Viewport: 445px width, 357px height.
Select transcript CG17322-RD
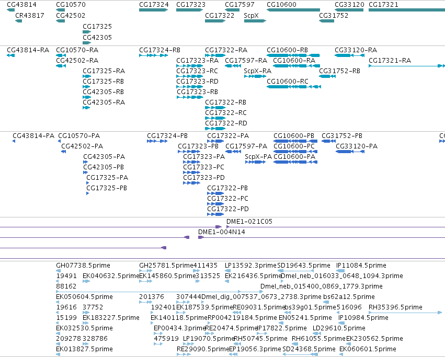[226, 123]
